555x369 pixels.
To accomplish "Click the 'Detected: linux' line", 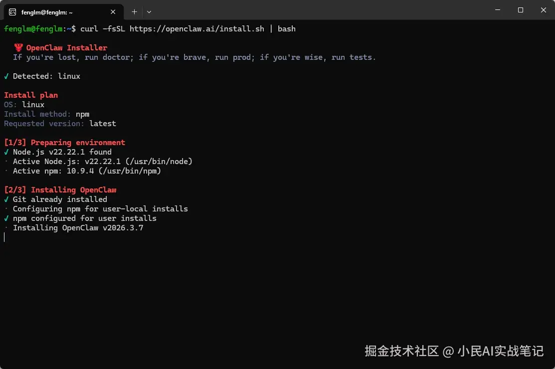I will (x=42, y=76).
